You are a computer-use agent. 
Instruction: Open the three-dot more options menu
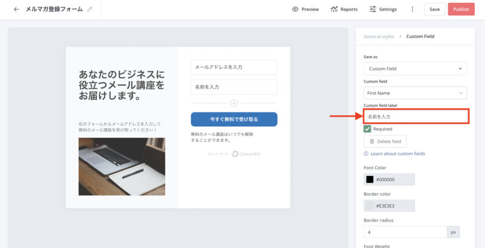point(412,9)
